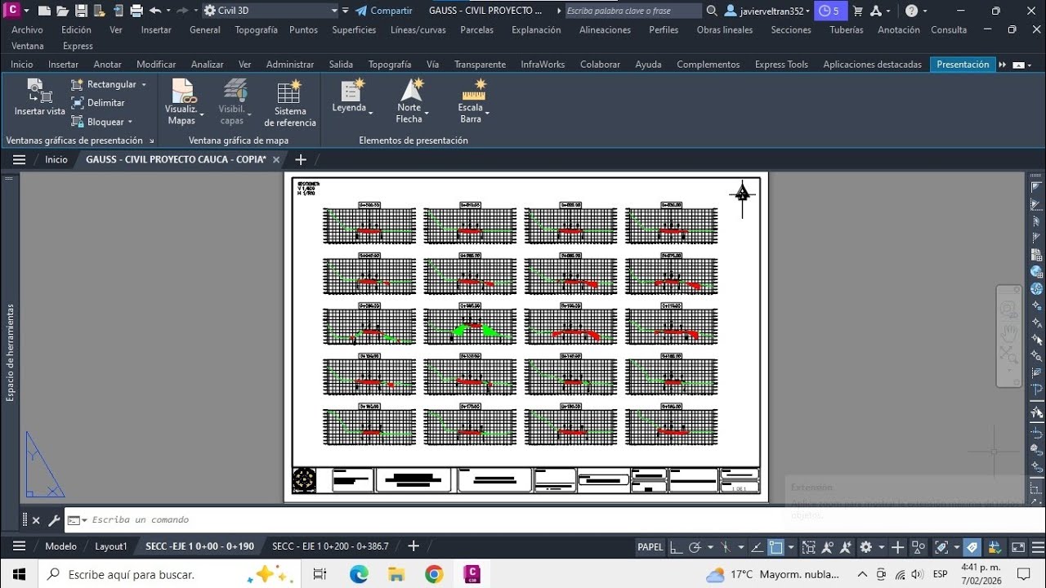Toggle polar tracking in status bar
Screen dimensions: 1046x588
tap(695, 547)
